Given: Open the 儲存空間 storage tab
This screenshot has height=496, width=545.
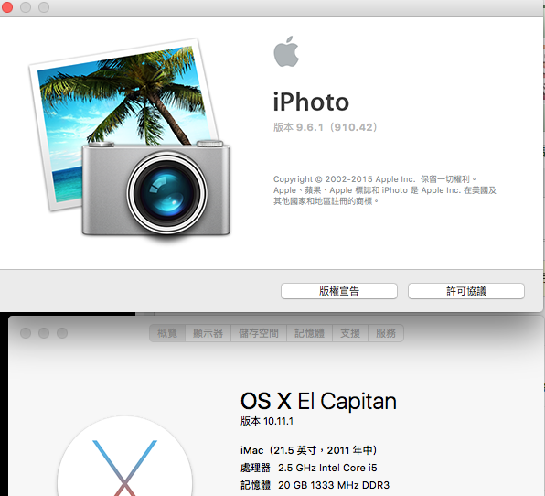Looking at the screenshot, I should (x=259, y=333).
